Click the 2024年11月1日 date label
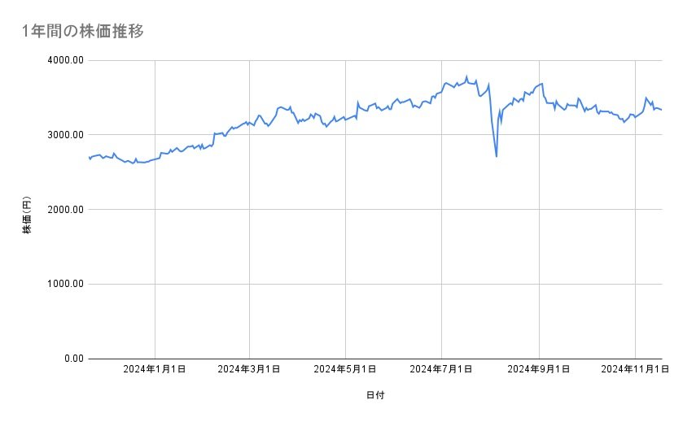The width and height of the screenshot is (683, 422). [633, 369]
